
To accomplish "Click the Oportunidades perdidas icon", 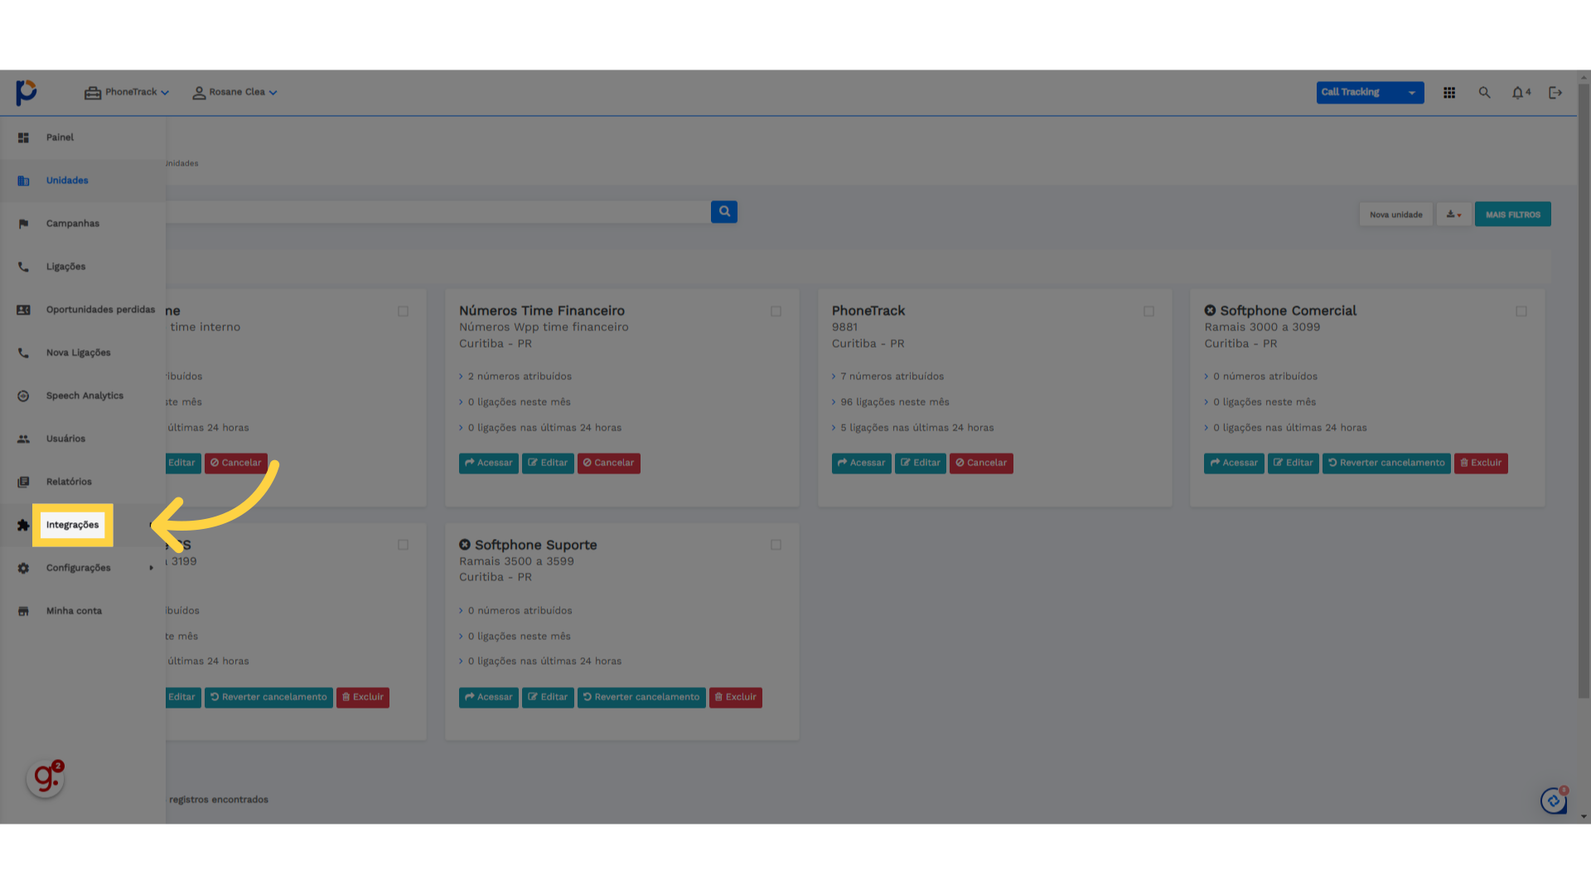I will [23, 310].
